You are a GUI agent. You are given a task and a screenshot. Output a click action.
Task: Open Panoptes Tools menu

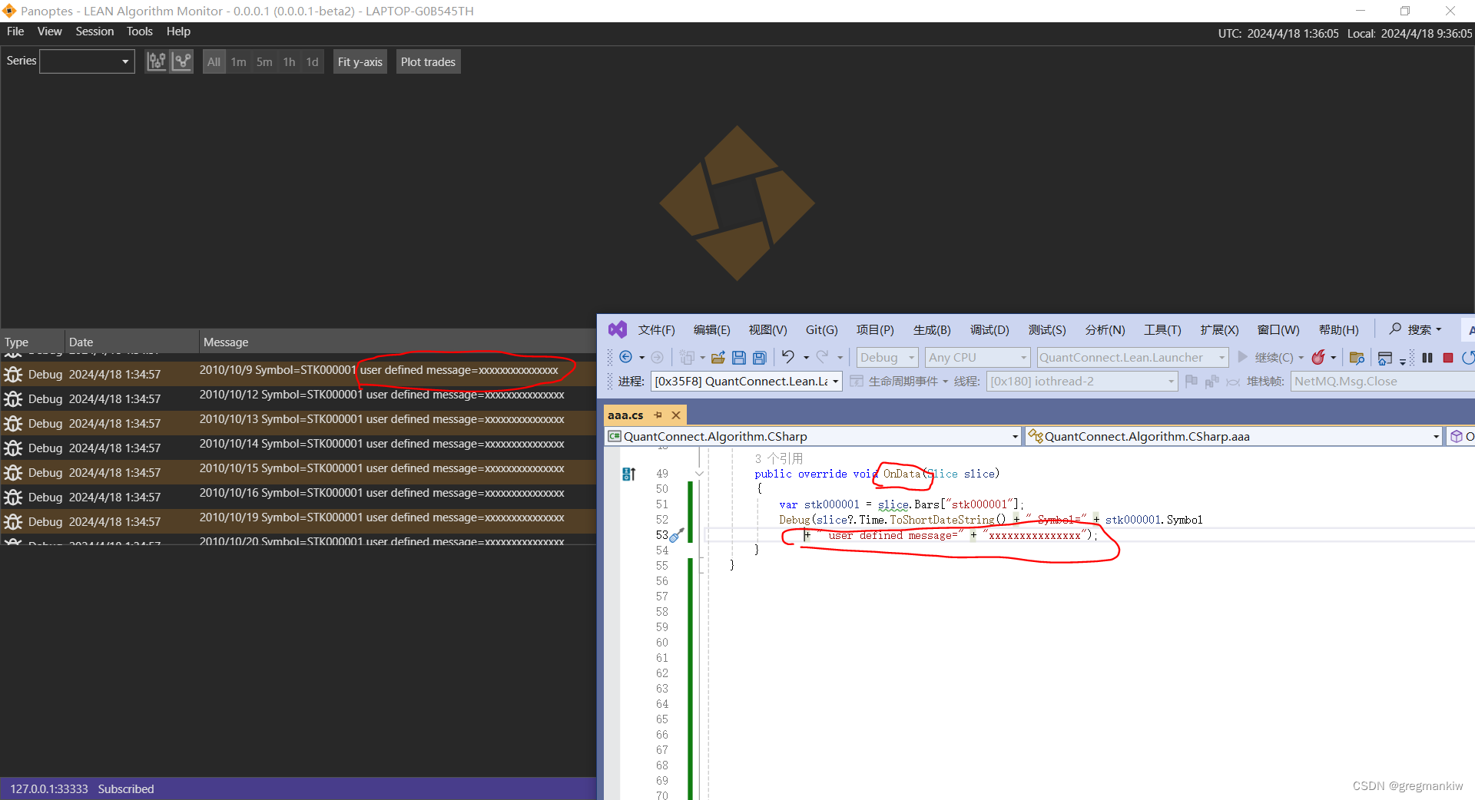(x=139, y=31)
